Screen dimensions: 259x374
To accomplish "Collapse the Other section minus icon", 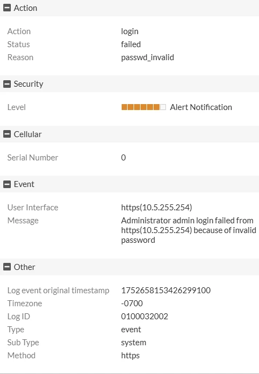I will click(x=7, y=267).
